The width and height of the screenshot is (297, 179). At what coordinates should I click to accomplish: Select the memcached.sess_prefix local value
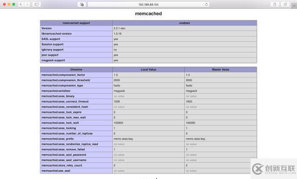[x=123, y=139]
